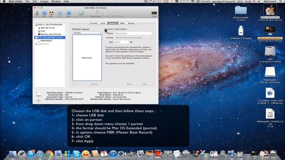Image resolution: width=285 pixels, height=160 pixels.
Task: Select the 500.11 GB ST9500420A disk
Action: [x=49, y=24]
